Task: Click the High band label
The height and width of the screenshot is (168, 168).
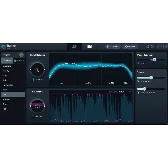Action: coord(126,83)
